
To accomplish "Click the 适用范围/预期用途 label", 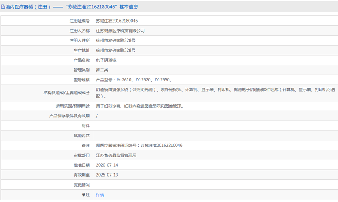I will click(73, 106).
